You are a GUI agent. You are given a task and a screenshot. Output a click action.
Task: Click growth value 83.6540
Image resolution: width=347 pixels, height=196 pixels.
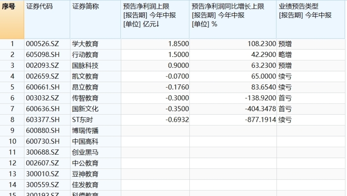[264, 87]
